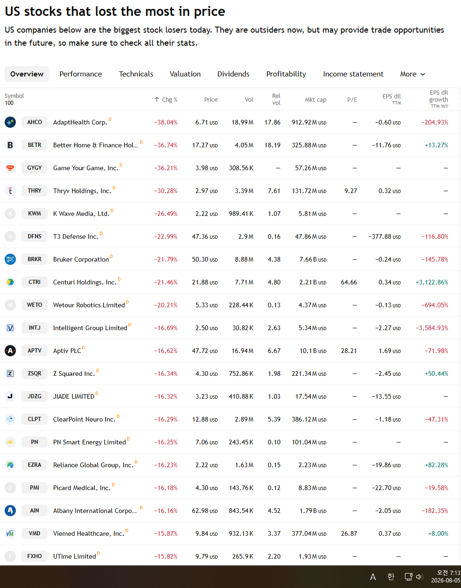Click the Game Your Game logo icon
Viewport: 461px width, 588px height.
[x=10, y=168]
